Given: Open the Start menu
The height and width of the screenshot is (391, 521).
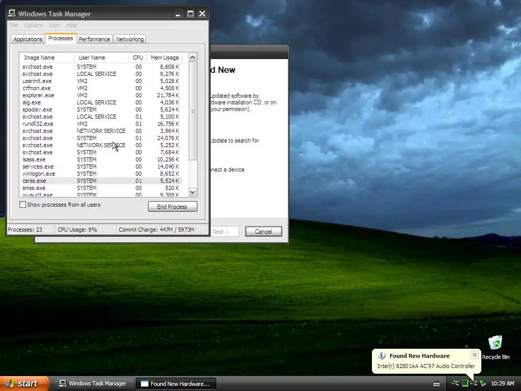Looking at the screenshot, I should point(24,383).
